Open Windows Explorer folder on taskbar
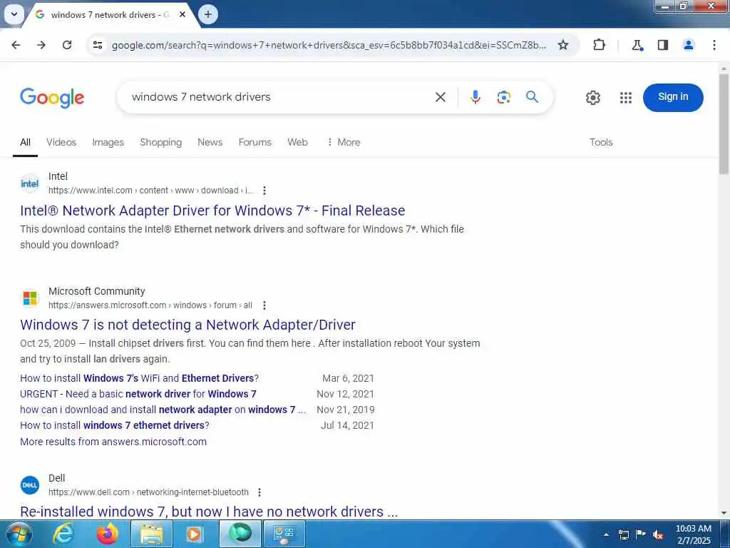 click(x=152, y=534)
